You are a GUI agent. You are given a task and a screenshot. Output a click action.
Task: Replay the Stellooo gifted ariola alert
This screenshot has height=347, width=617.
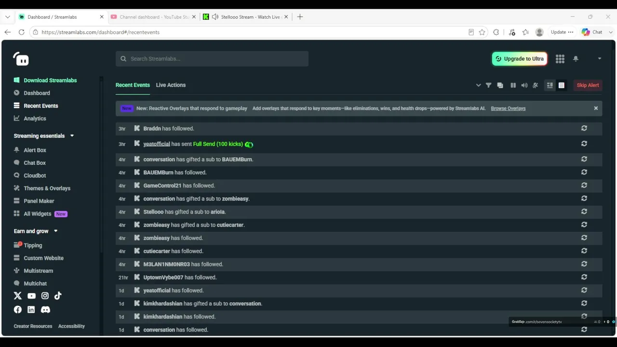(584, 212)
